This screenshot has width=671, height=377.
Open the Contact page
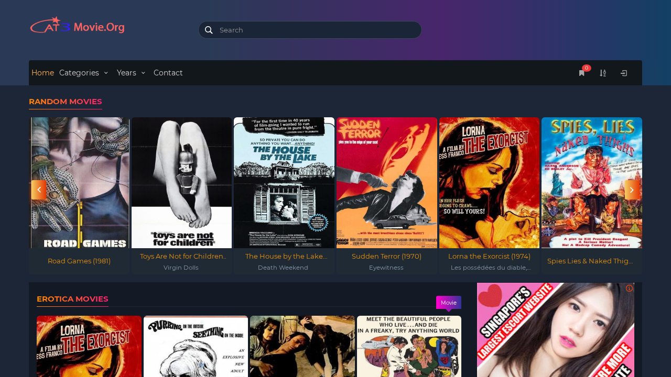point(168,73)
